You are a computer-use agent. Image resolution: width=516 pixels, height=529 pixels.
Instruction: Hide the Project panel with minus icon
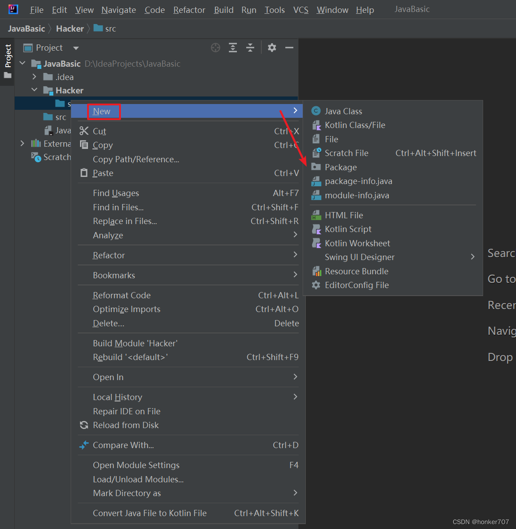click(x=289, y=48)
